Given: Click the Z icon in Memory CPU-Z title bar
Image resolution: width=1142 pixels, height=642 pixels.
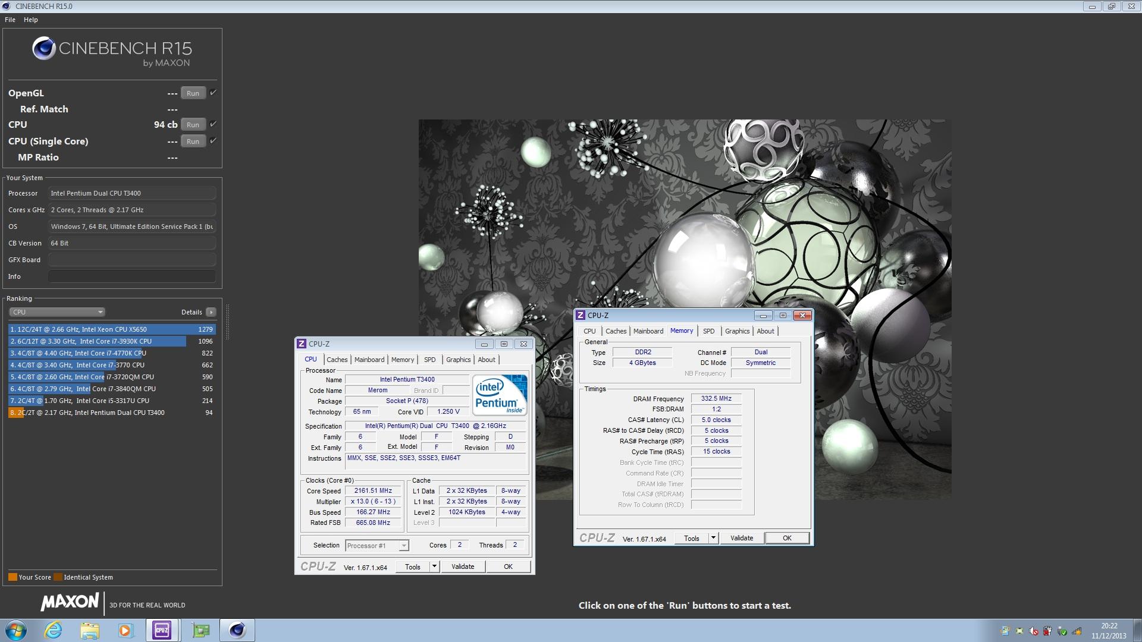Looking at the screenshot, I should [581, 315].
